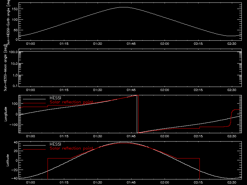Click the 0 tick on Longitude plot

17,114
